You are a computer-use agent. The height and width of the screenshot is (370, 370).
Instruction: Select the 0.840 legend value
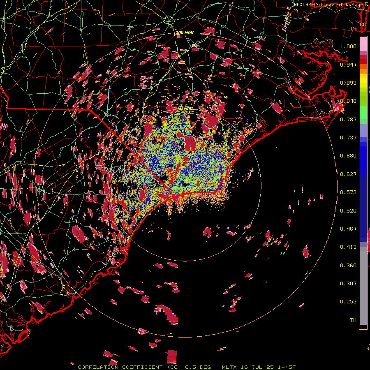(x=348, y=101)
